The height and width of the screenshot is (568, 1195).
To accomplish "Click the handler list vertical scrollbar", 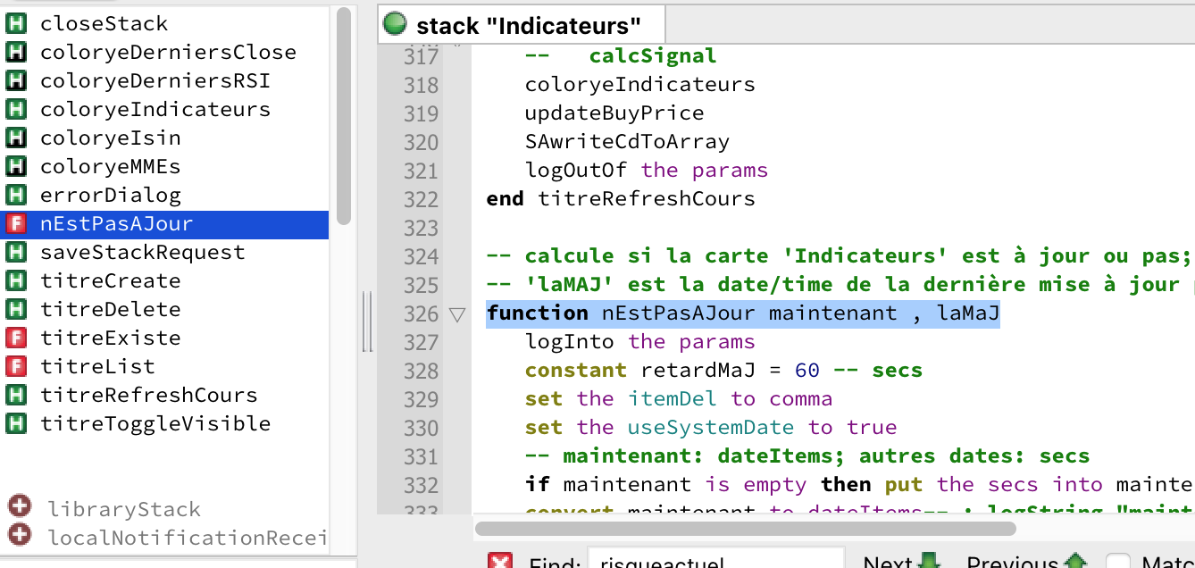I will click(344, 116).
